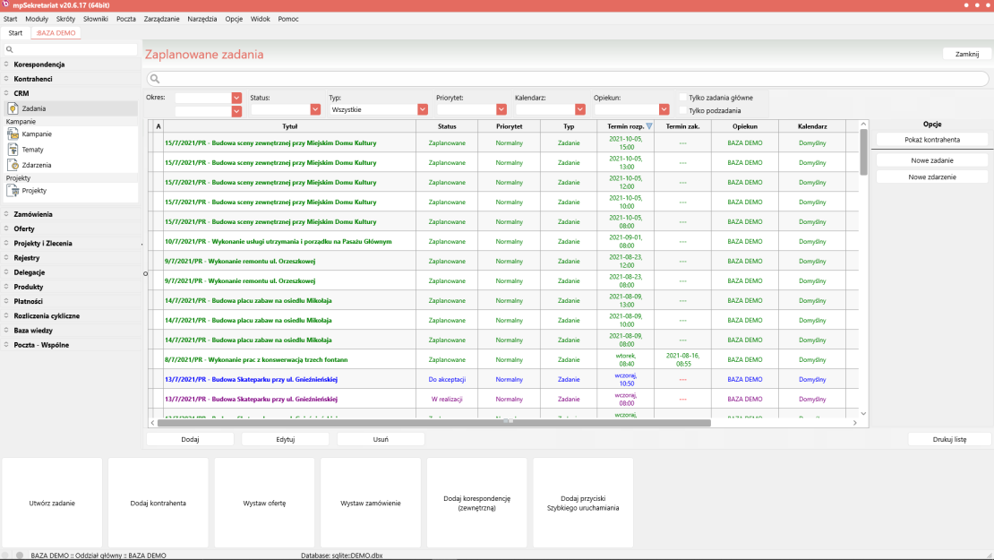
Task: Expand the Kontrahenci section
Action: pos(6,79)
